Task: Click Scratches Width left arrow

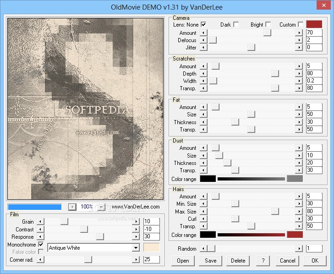Action: pyautogui.click(x=203, y=81)
